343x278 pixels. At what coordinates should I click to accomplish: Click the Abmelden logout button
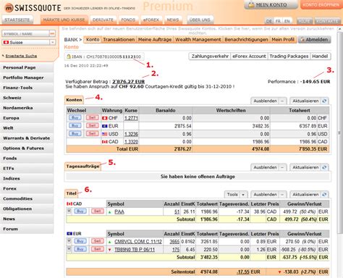tap(315, 40)
